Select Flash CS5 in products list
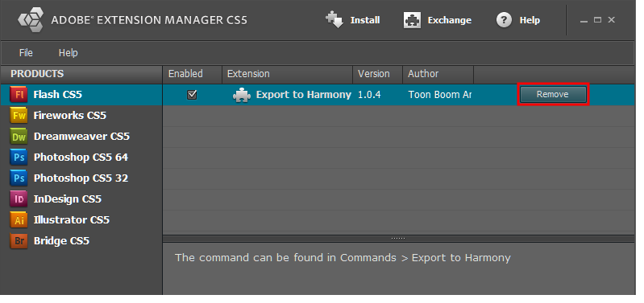The width and height of the screenshot is (644, 303). pos(81,95)
